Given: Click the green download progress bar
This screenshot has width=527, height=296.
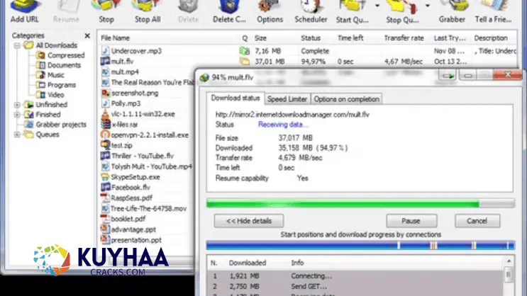Looking at the screenshot, I should [x=342, y=203].
